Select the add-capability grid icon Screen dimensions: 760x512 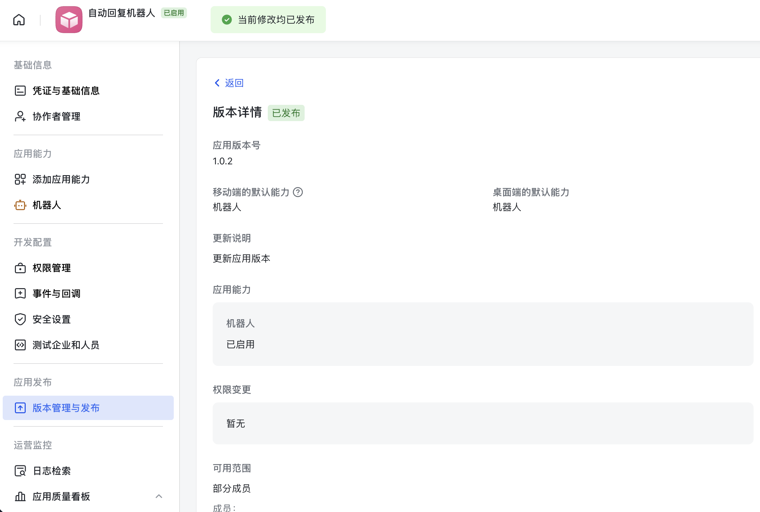point(20,179)
